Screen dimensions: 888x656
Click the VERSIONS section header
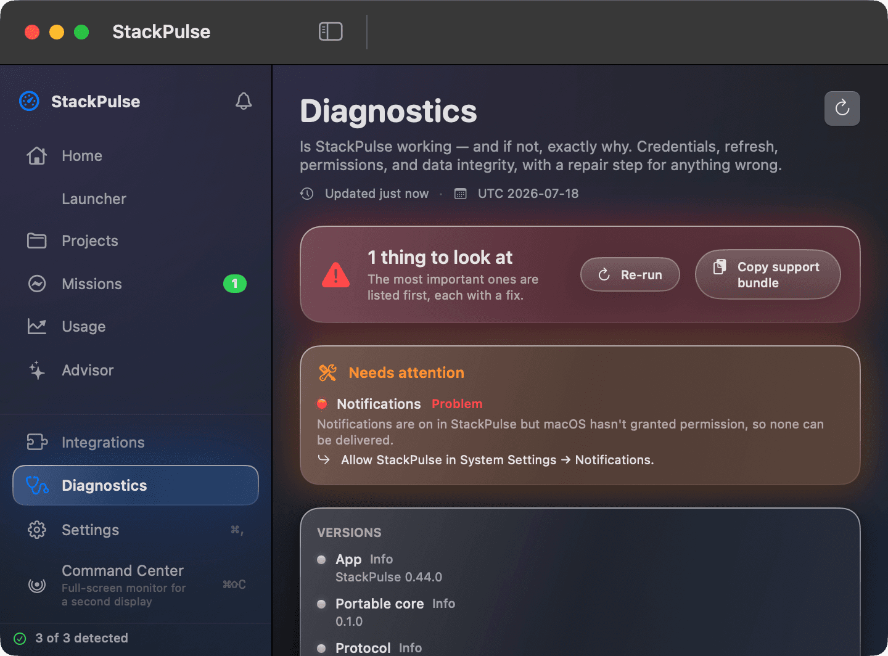[349, 533]
